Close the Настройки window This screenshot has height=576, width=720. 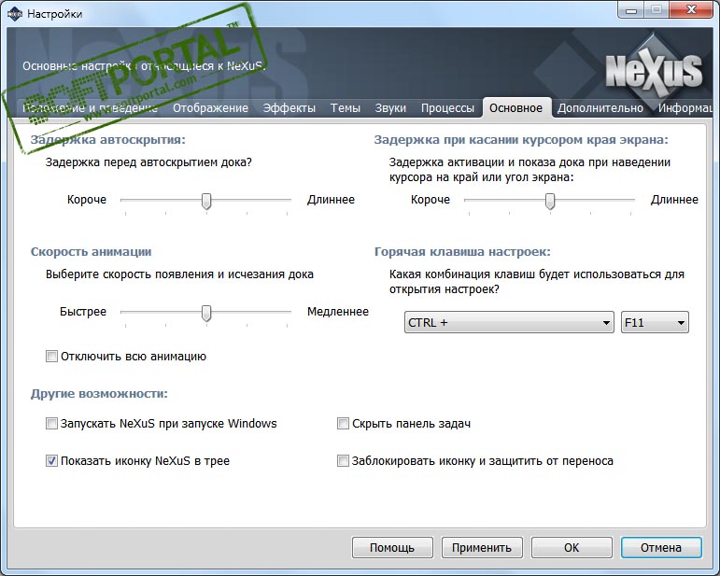[x=691, y=10]
